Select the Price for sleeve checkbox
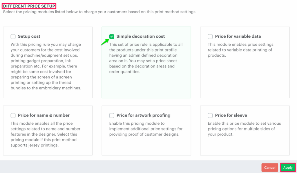Image resolution: width=297 pixels, height=173 pixels. 210,115
